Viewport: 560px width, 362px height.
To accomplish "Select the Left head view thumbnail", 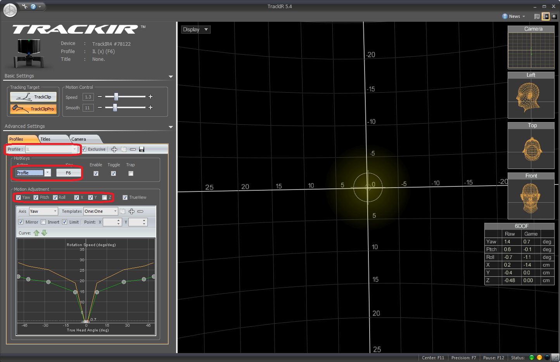I will point(531,95).
